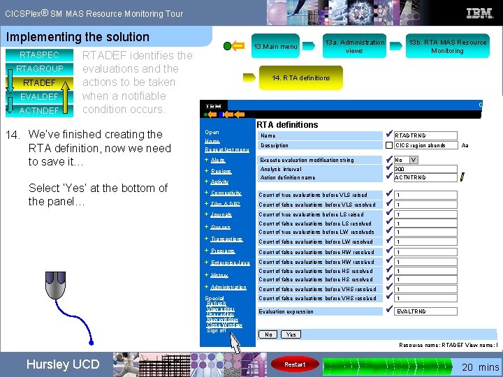
Task: Toggle the checkmark for Action definition name
Action: tap(389, 176)
